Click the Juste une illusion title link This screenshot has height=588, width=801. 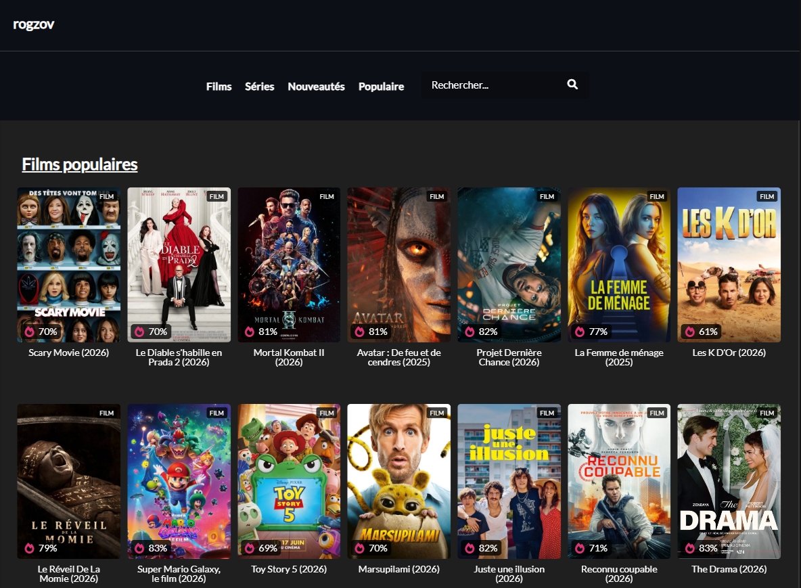(x=509, y=574)
